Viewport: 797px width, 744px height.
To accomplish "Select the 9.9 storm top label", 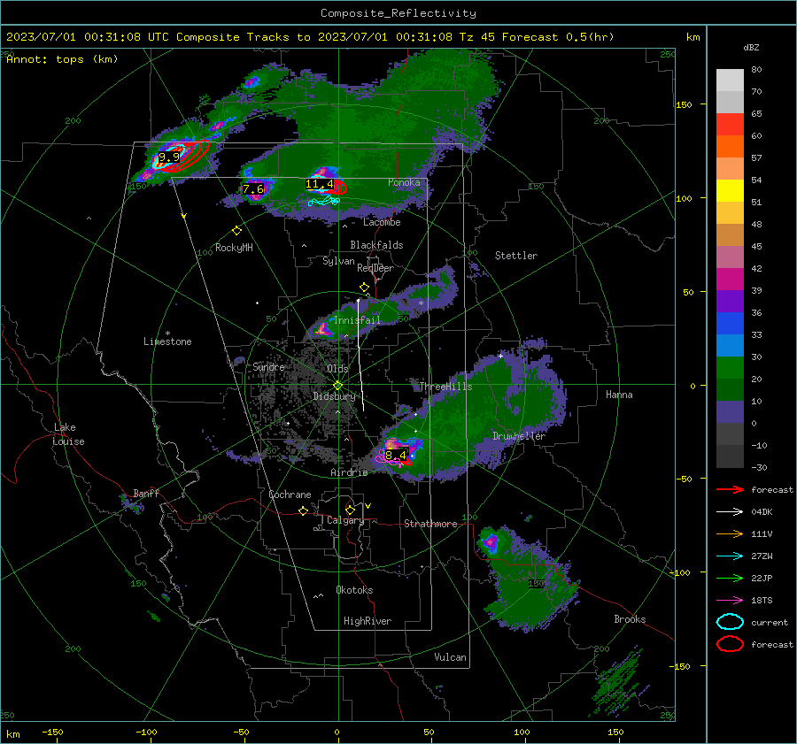I will point(169,157).
